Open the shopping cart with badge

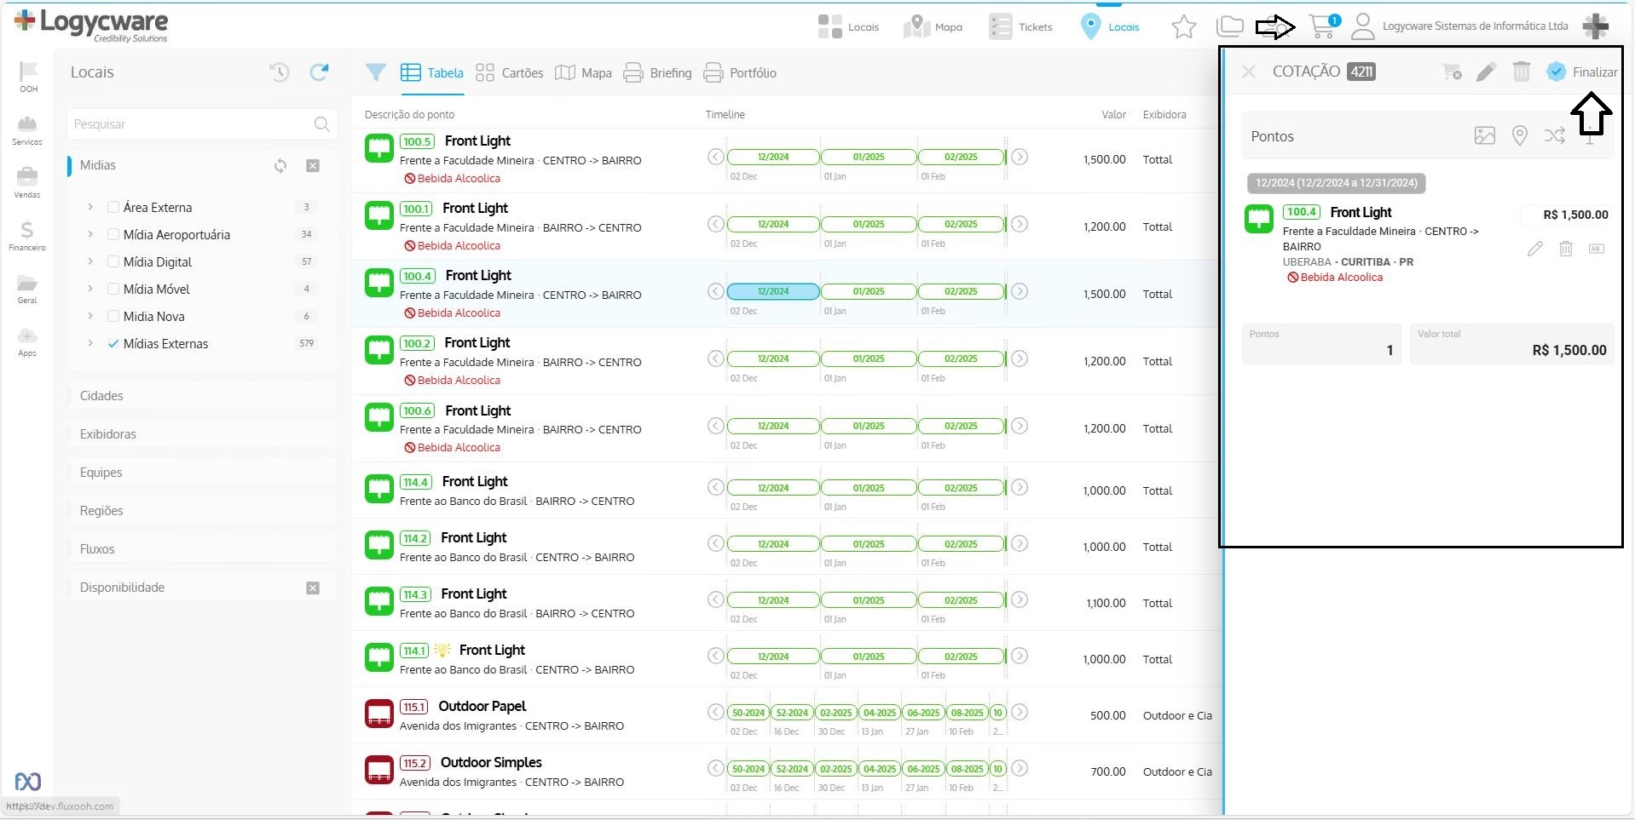coord(1324,26)
